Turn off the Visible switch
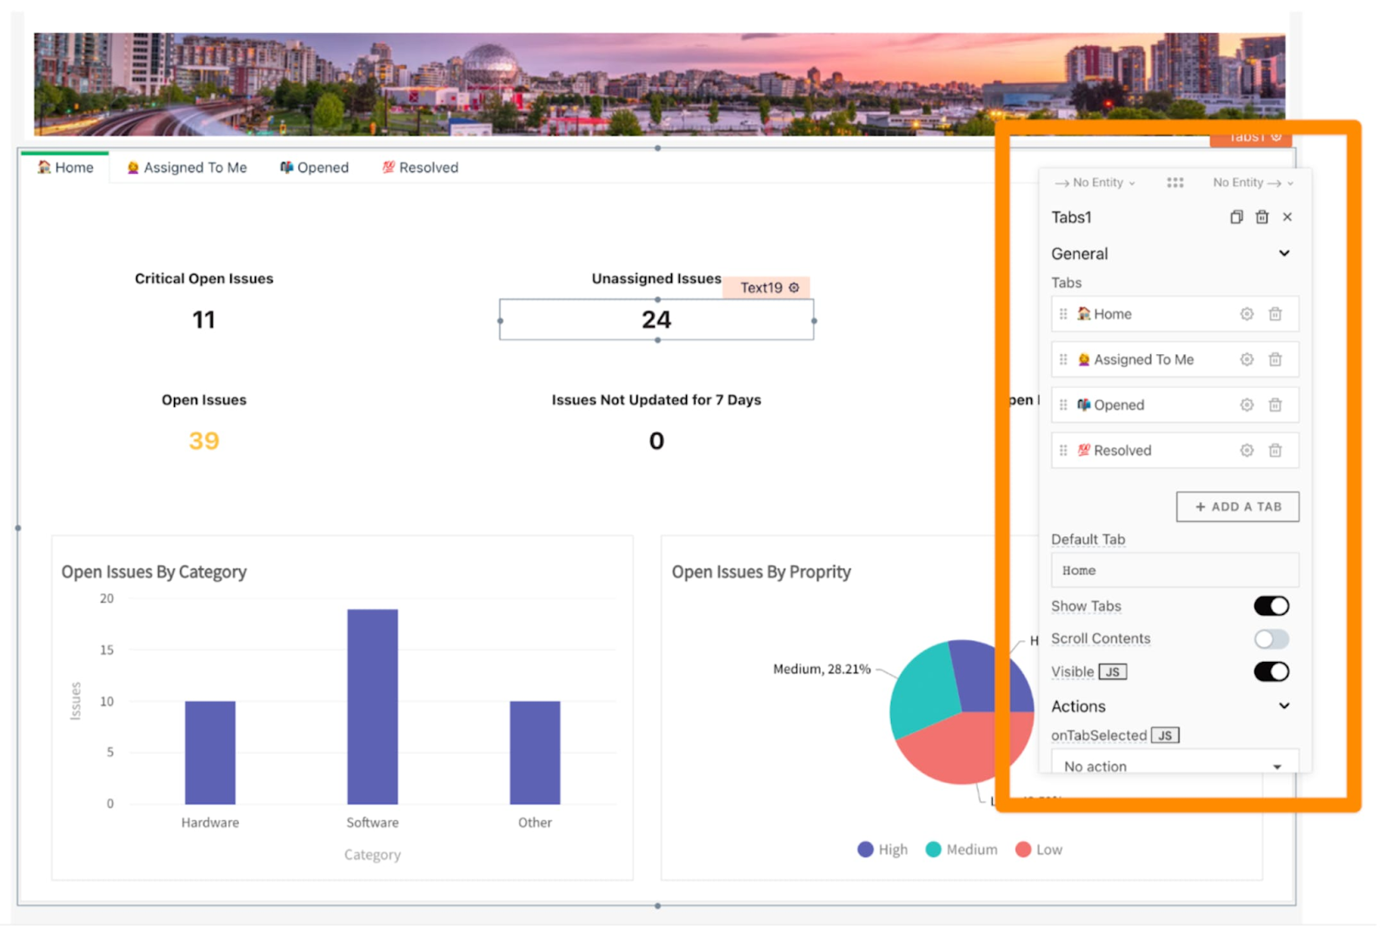 [x=1271, y=671]
